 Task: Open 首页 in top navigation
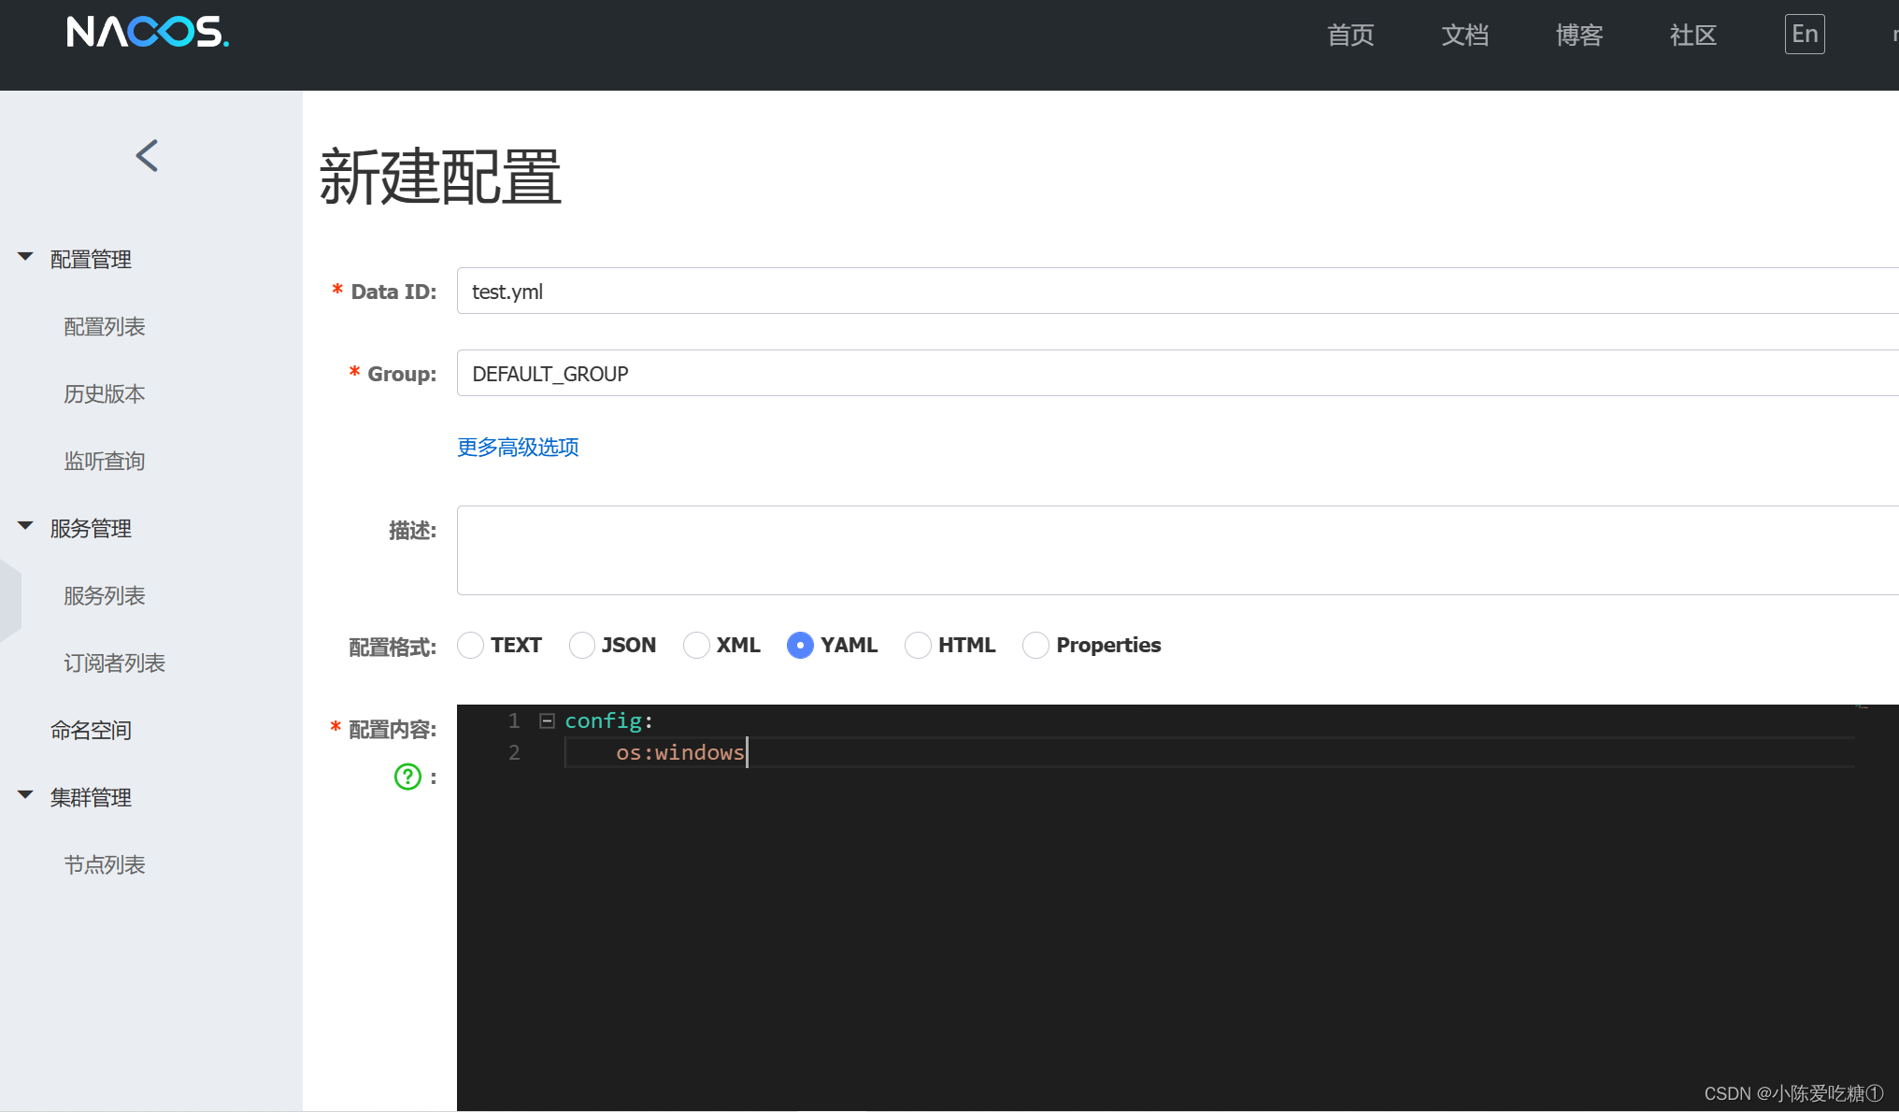click(1350, 36)
